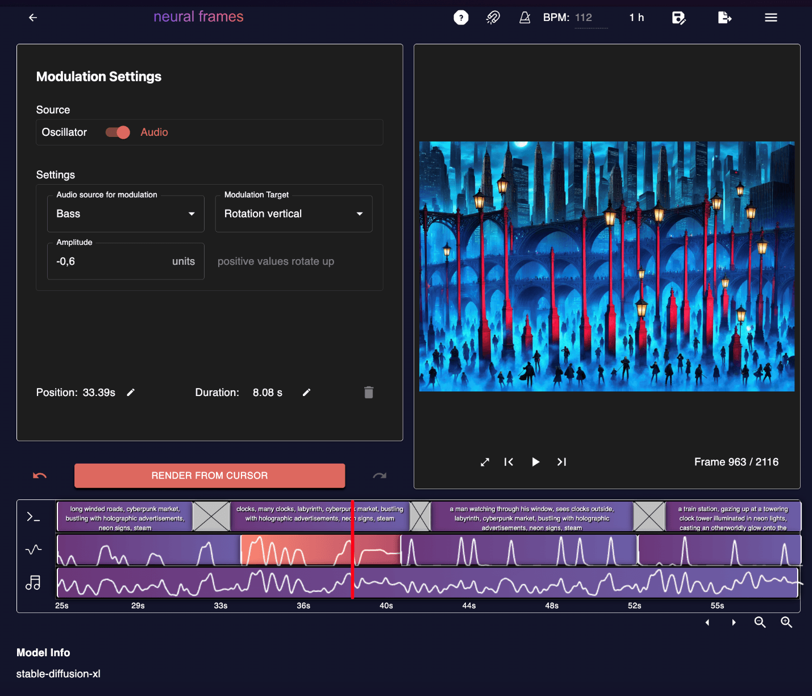Viewport: 812px width, 696px height.
Task: Open the metronome settings
Action: tap(524, 18)
